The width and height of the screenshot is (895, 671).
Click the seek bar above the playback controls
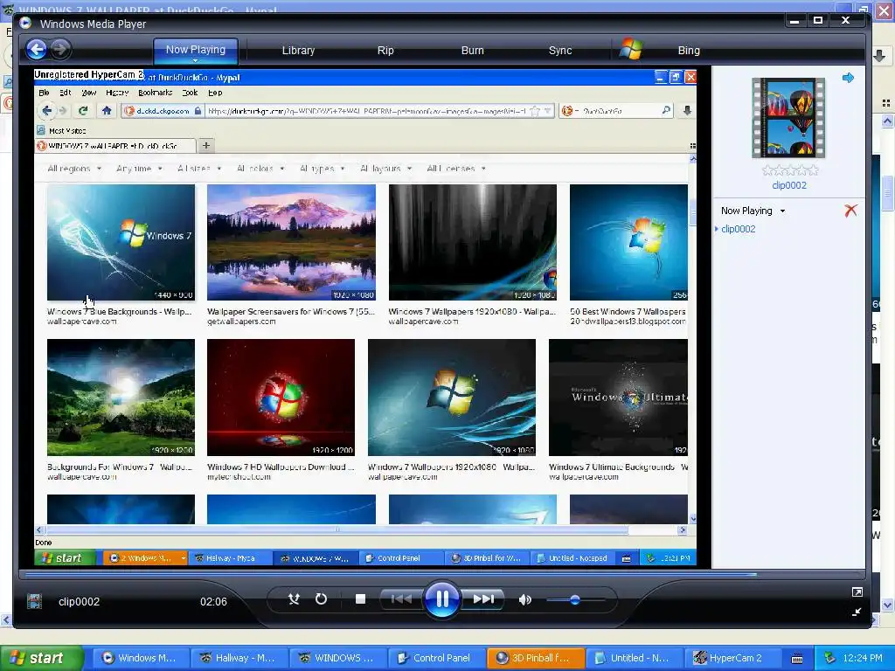pos(441,575)
